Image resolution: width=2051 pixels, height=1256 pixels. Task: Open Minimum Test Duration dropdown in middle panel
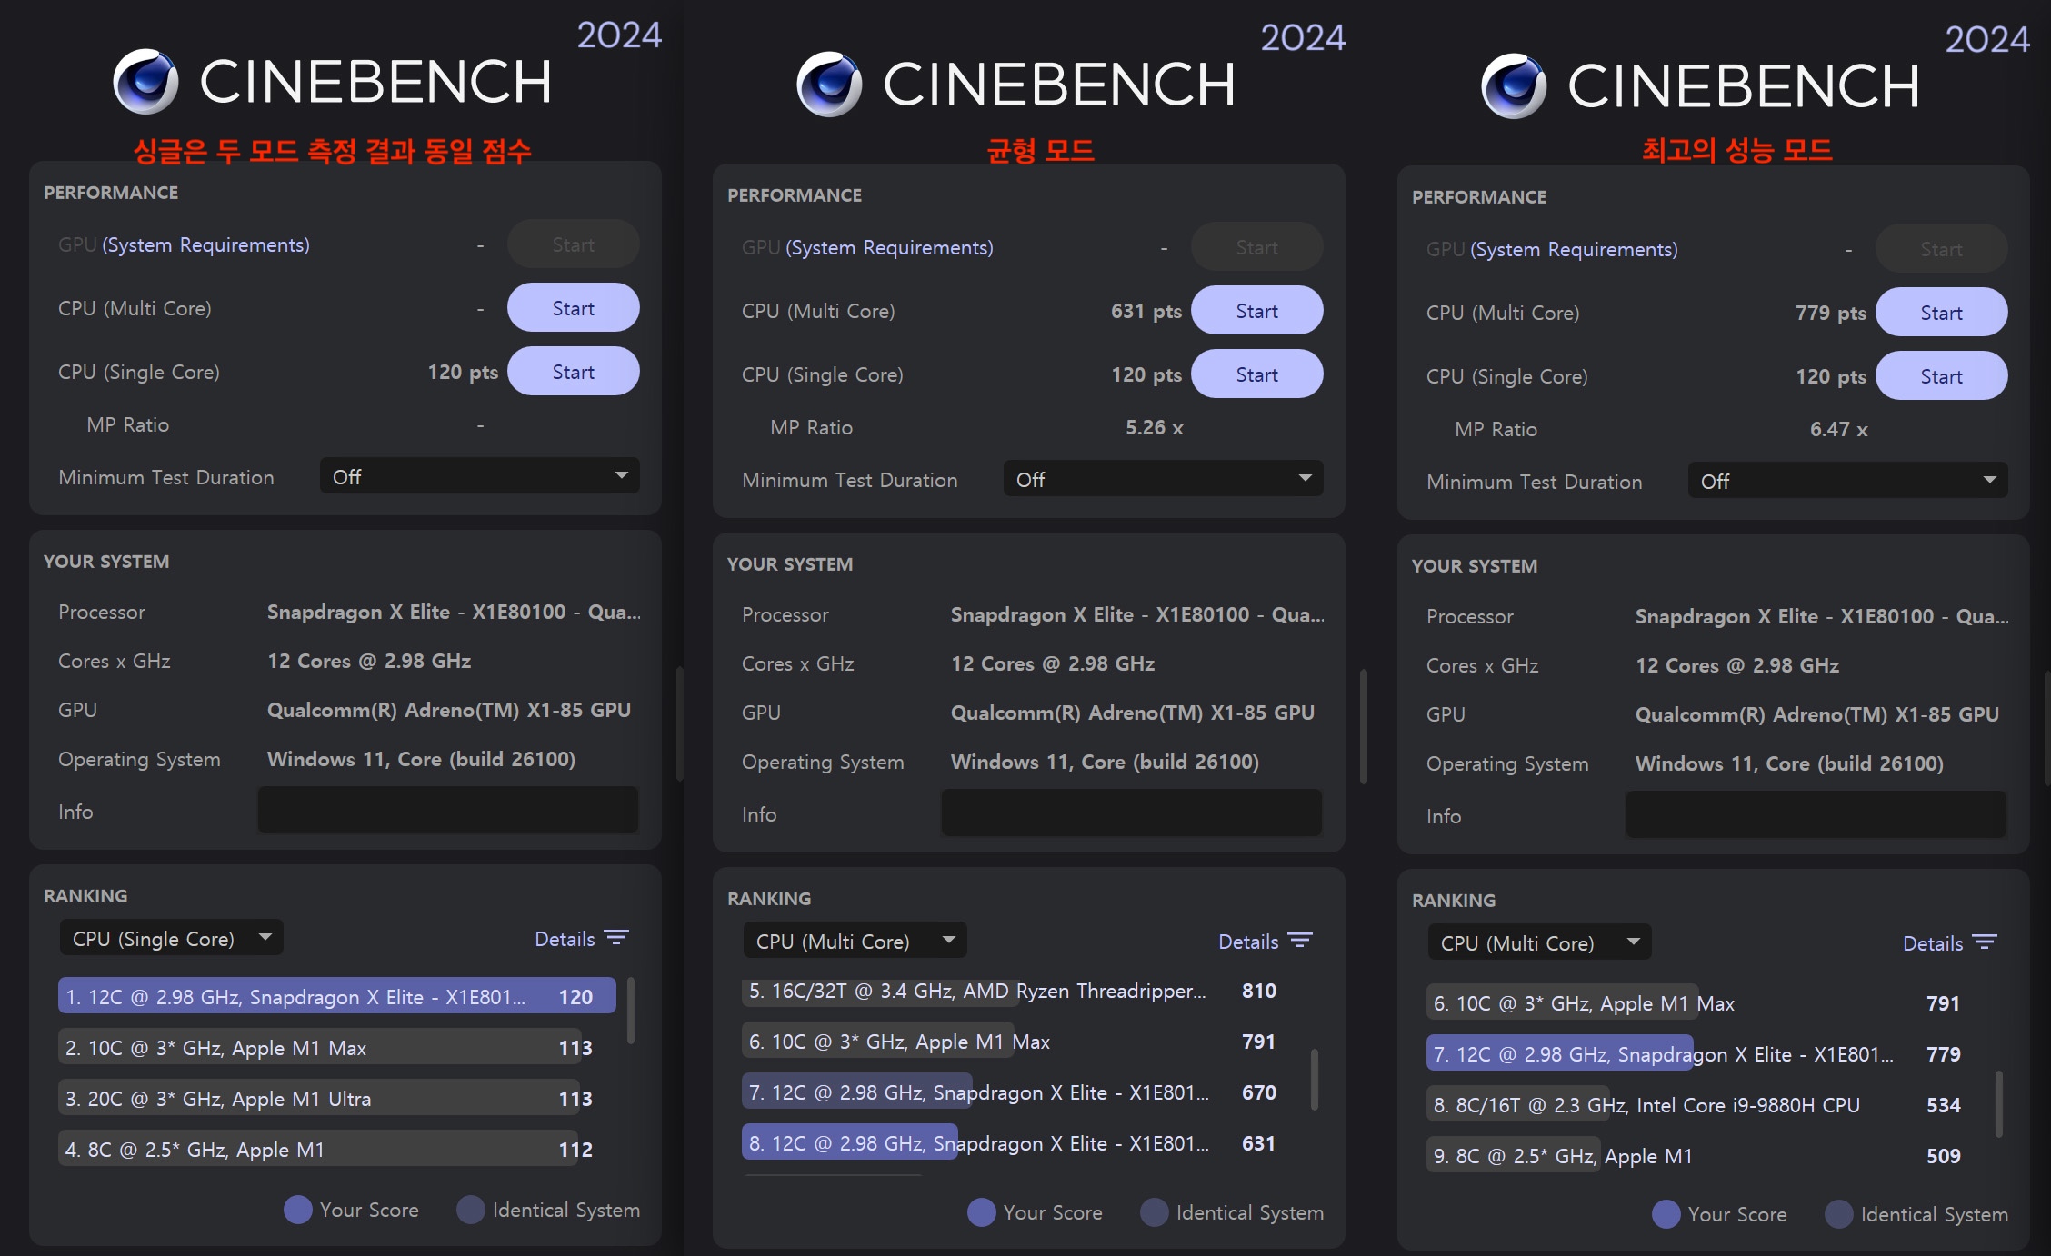tap(1163, 479)
